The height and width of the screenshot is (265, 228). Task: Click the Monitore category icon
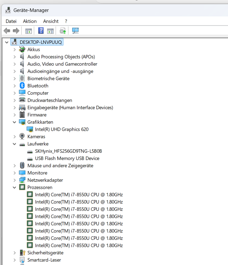pyautogui.click(x=22, y=173)
